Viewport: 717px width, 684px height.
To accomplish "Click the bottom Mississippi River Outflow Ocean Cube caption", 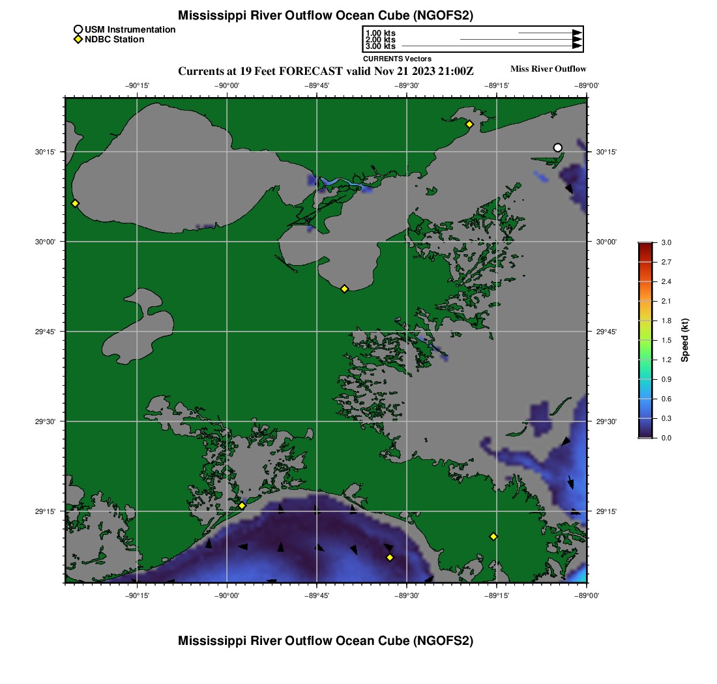I will click(325, 641).
